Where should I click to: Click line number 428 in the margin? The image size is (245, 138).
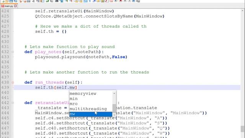(5, 31)
